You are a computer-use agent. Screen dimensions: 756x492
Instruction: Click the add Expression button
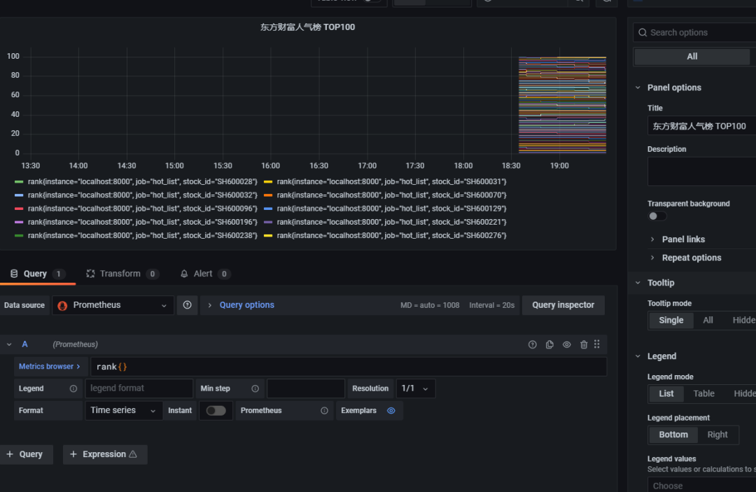click(x=105, y=454)
